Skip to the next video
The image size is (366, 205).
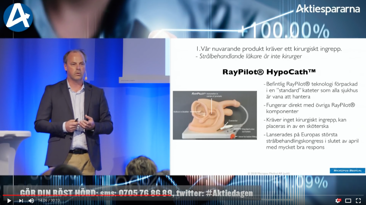(21, 201)
